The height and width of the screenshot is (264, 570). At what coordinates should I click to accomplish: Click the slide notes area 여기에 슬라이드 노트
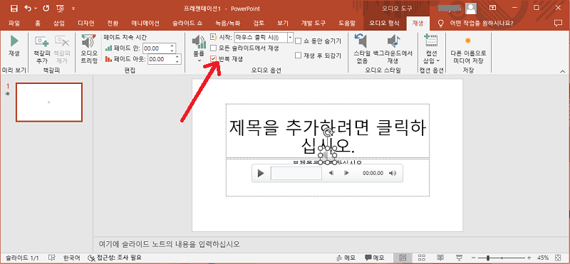click(170, 243)
